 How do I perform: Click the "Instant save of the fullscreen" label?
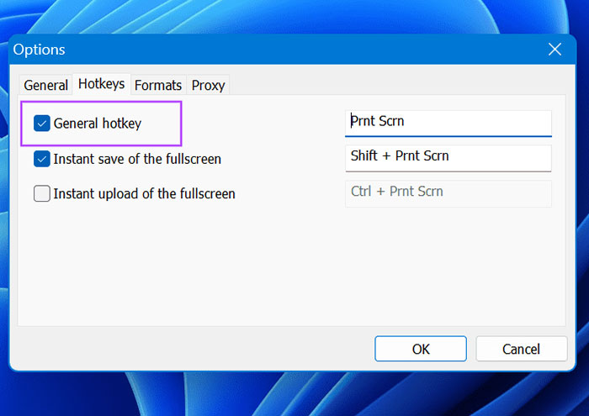click(137, 159)
